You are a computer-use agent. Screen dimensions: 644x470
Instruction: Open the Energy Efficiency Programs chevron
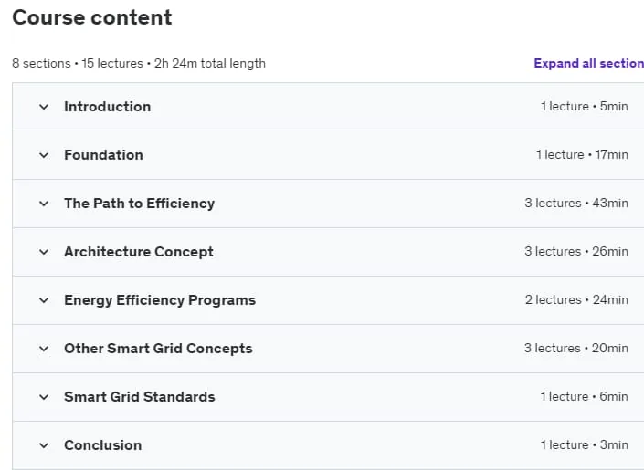(44, 300)
